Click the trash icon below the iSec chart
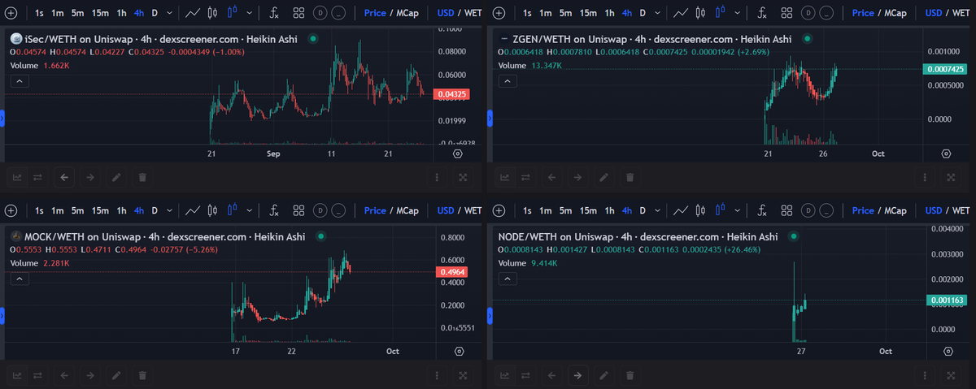Screen dimensions: 976x389 pos(142,177)
